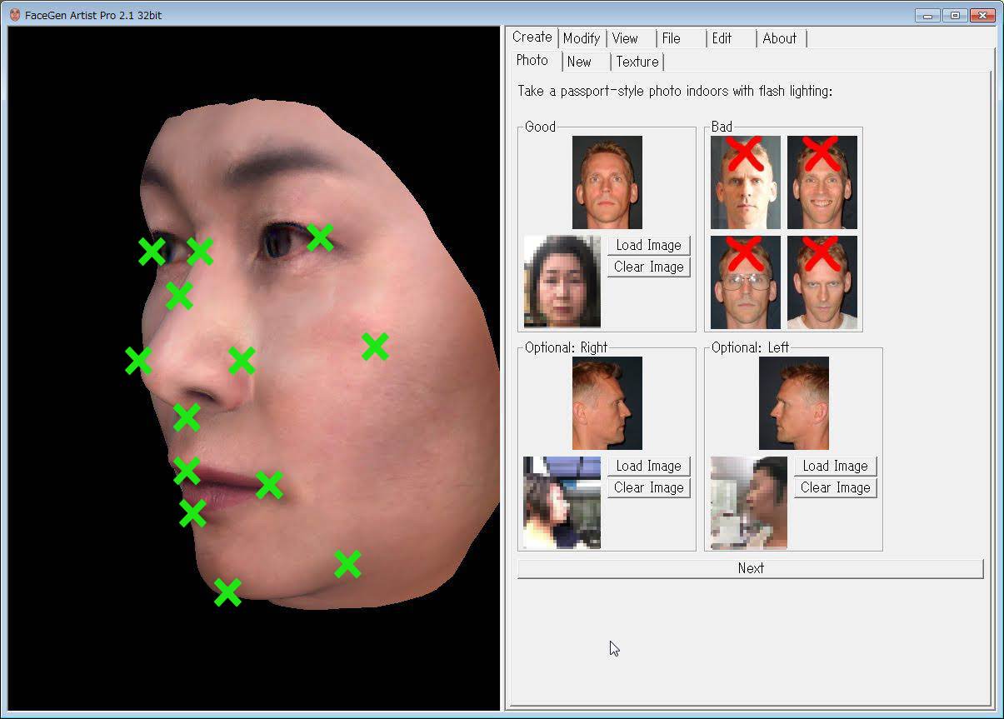Switch to the View tab
This screenshot has width=1004, height=719.
pyautogui.click(x=625, y=38)
